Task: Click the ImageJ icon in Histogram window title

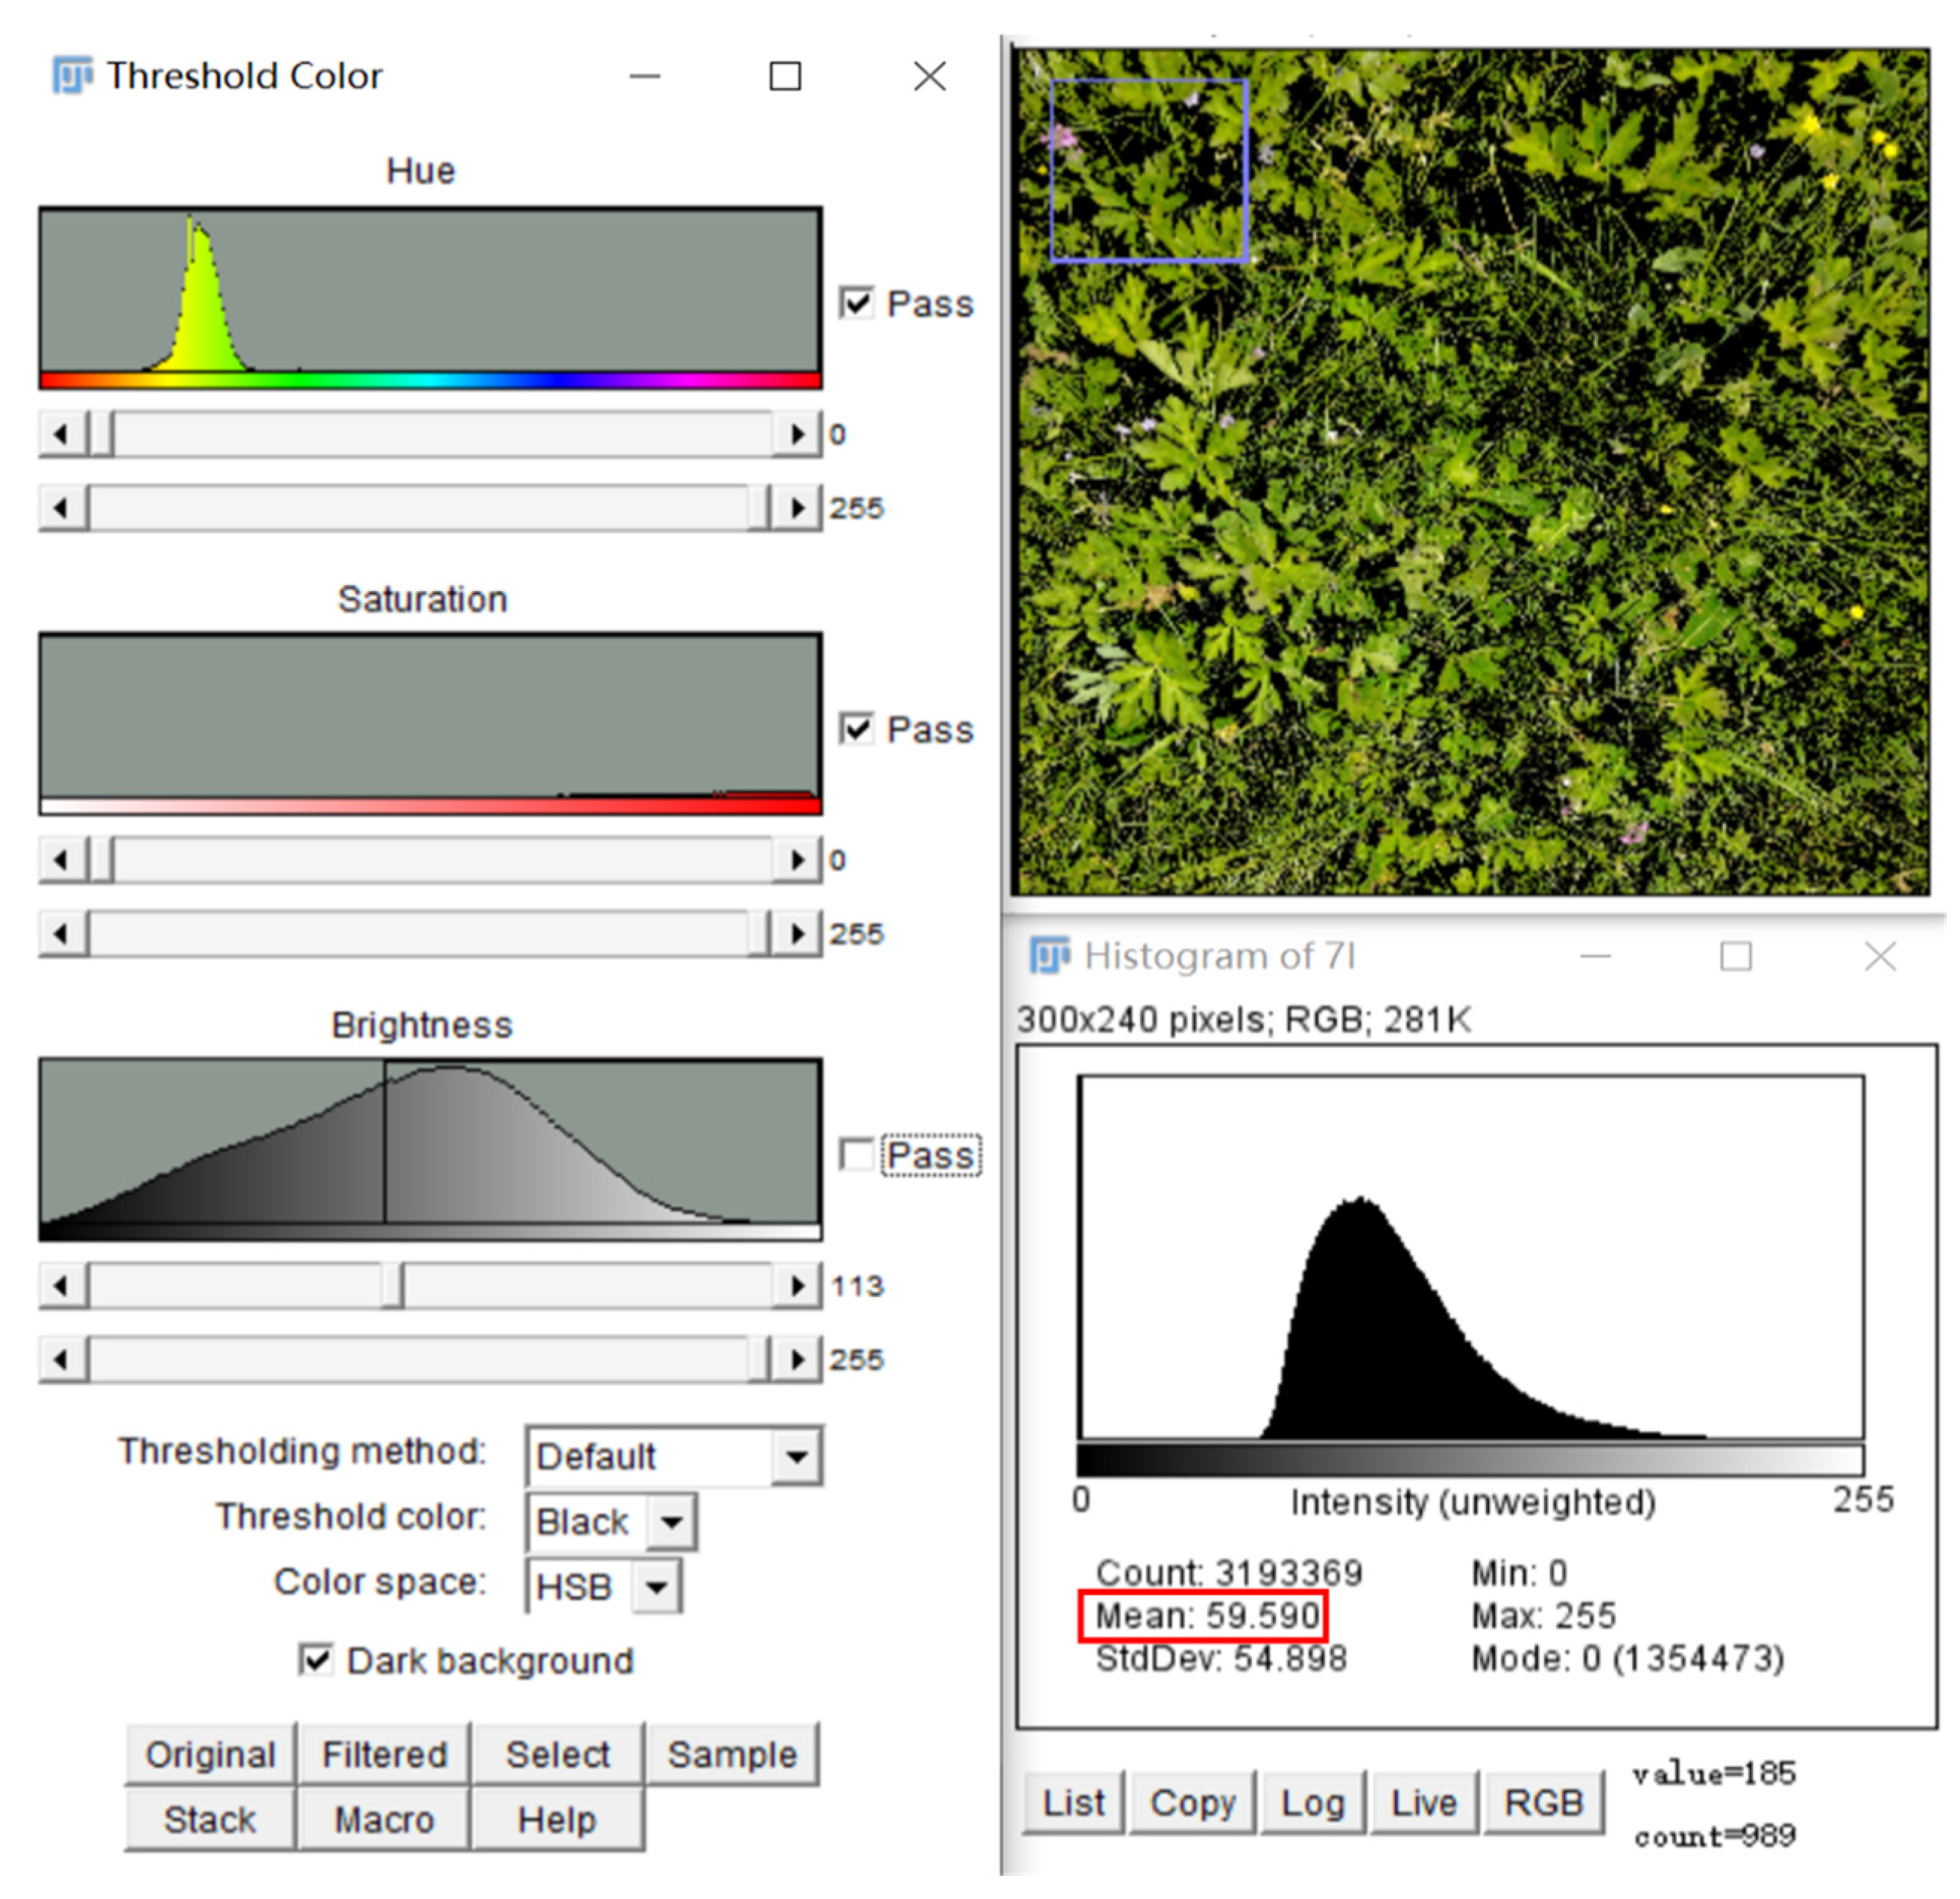Action: [1049, 956]
